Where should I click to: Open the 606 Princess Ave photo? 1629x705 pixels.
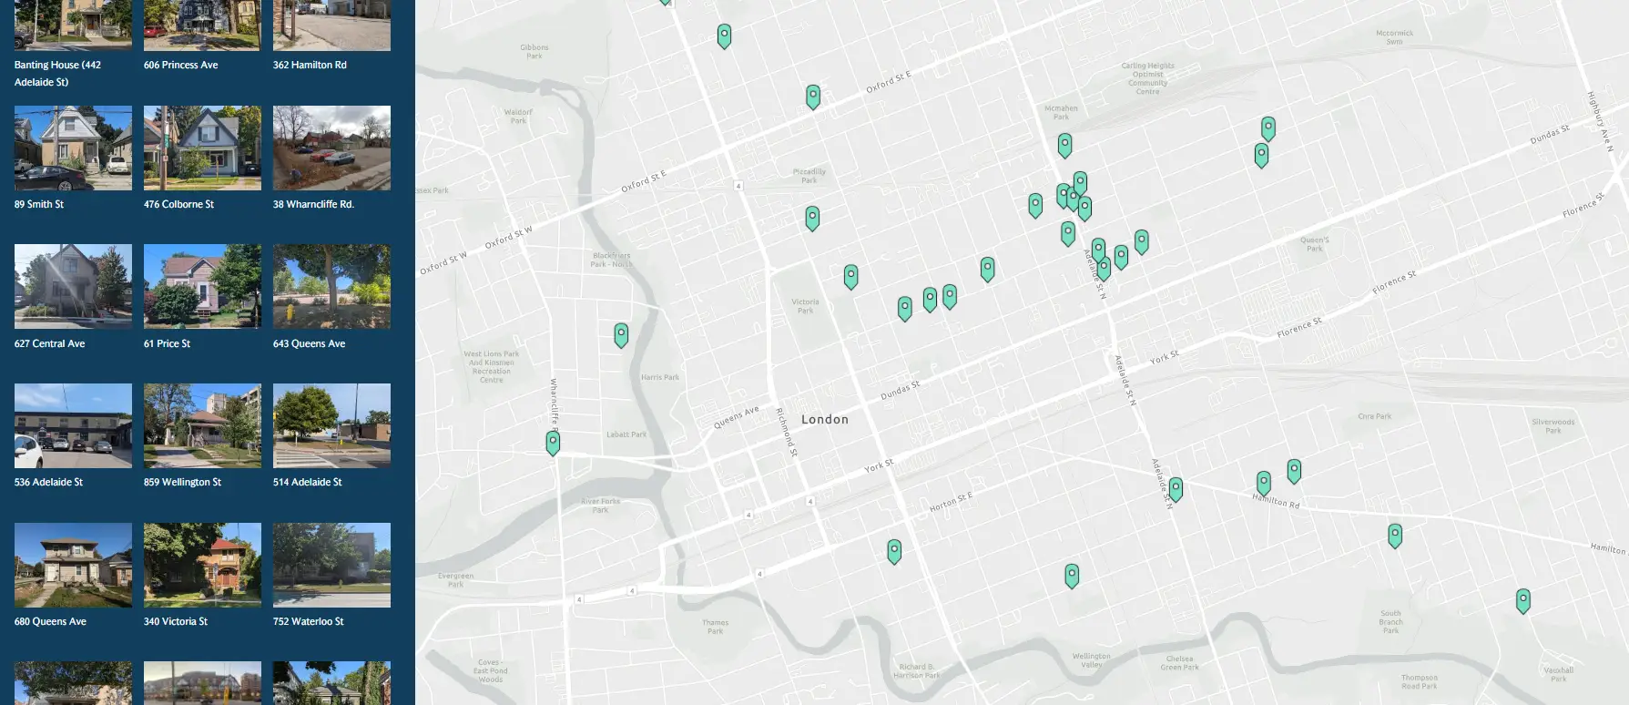click(x=202, y=25)
